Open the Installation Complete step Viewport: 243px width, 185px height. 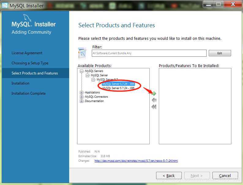point(28,93)
